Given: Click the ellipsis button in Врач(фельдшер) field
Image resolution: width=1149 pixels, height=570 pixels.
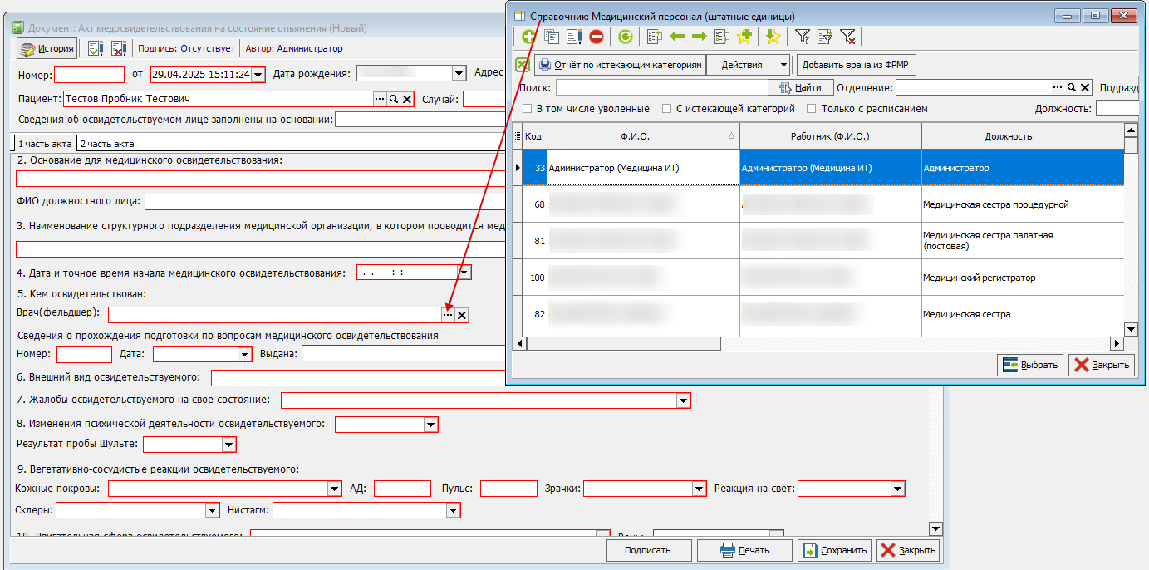Looking at the screenshot, I should pos(448,315).
